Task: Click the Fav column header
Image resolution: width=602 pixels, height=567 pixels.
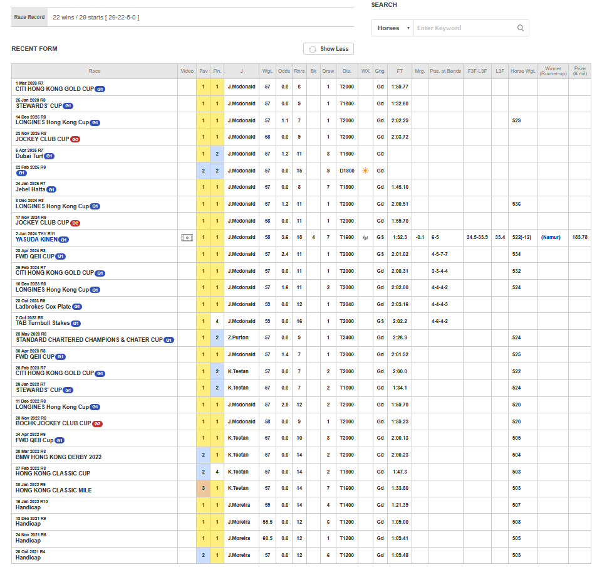Action: coord(204,71)
